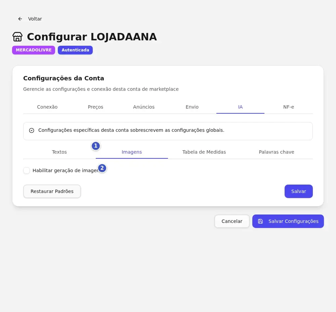Click the 'Configurações específicas desta conta' notice text
This screenshot has width=336, height=312.
pos(131,130)
